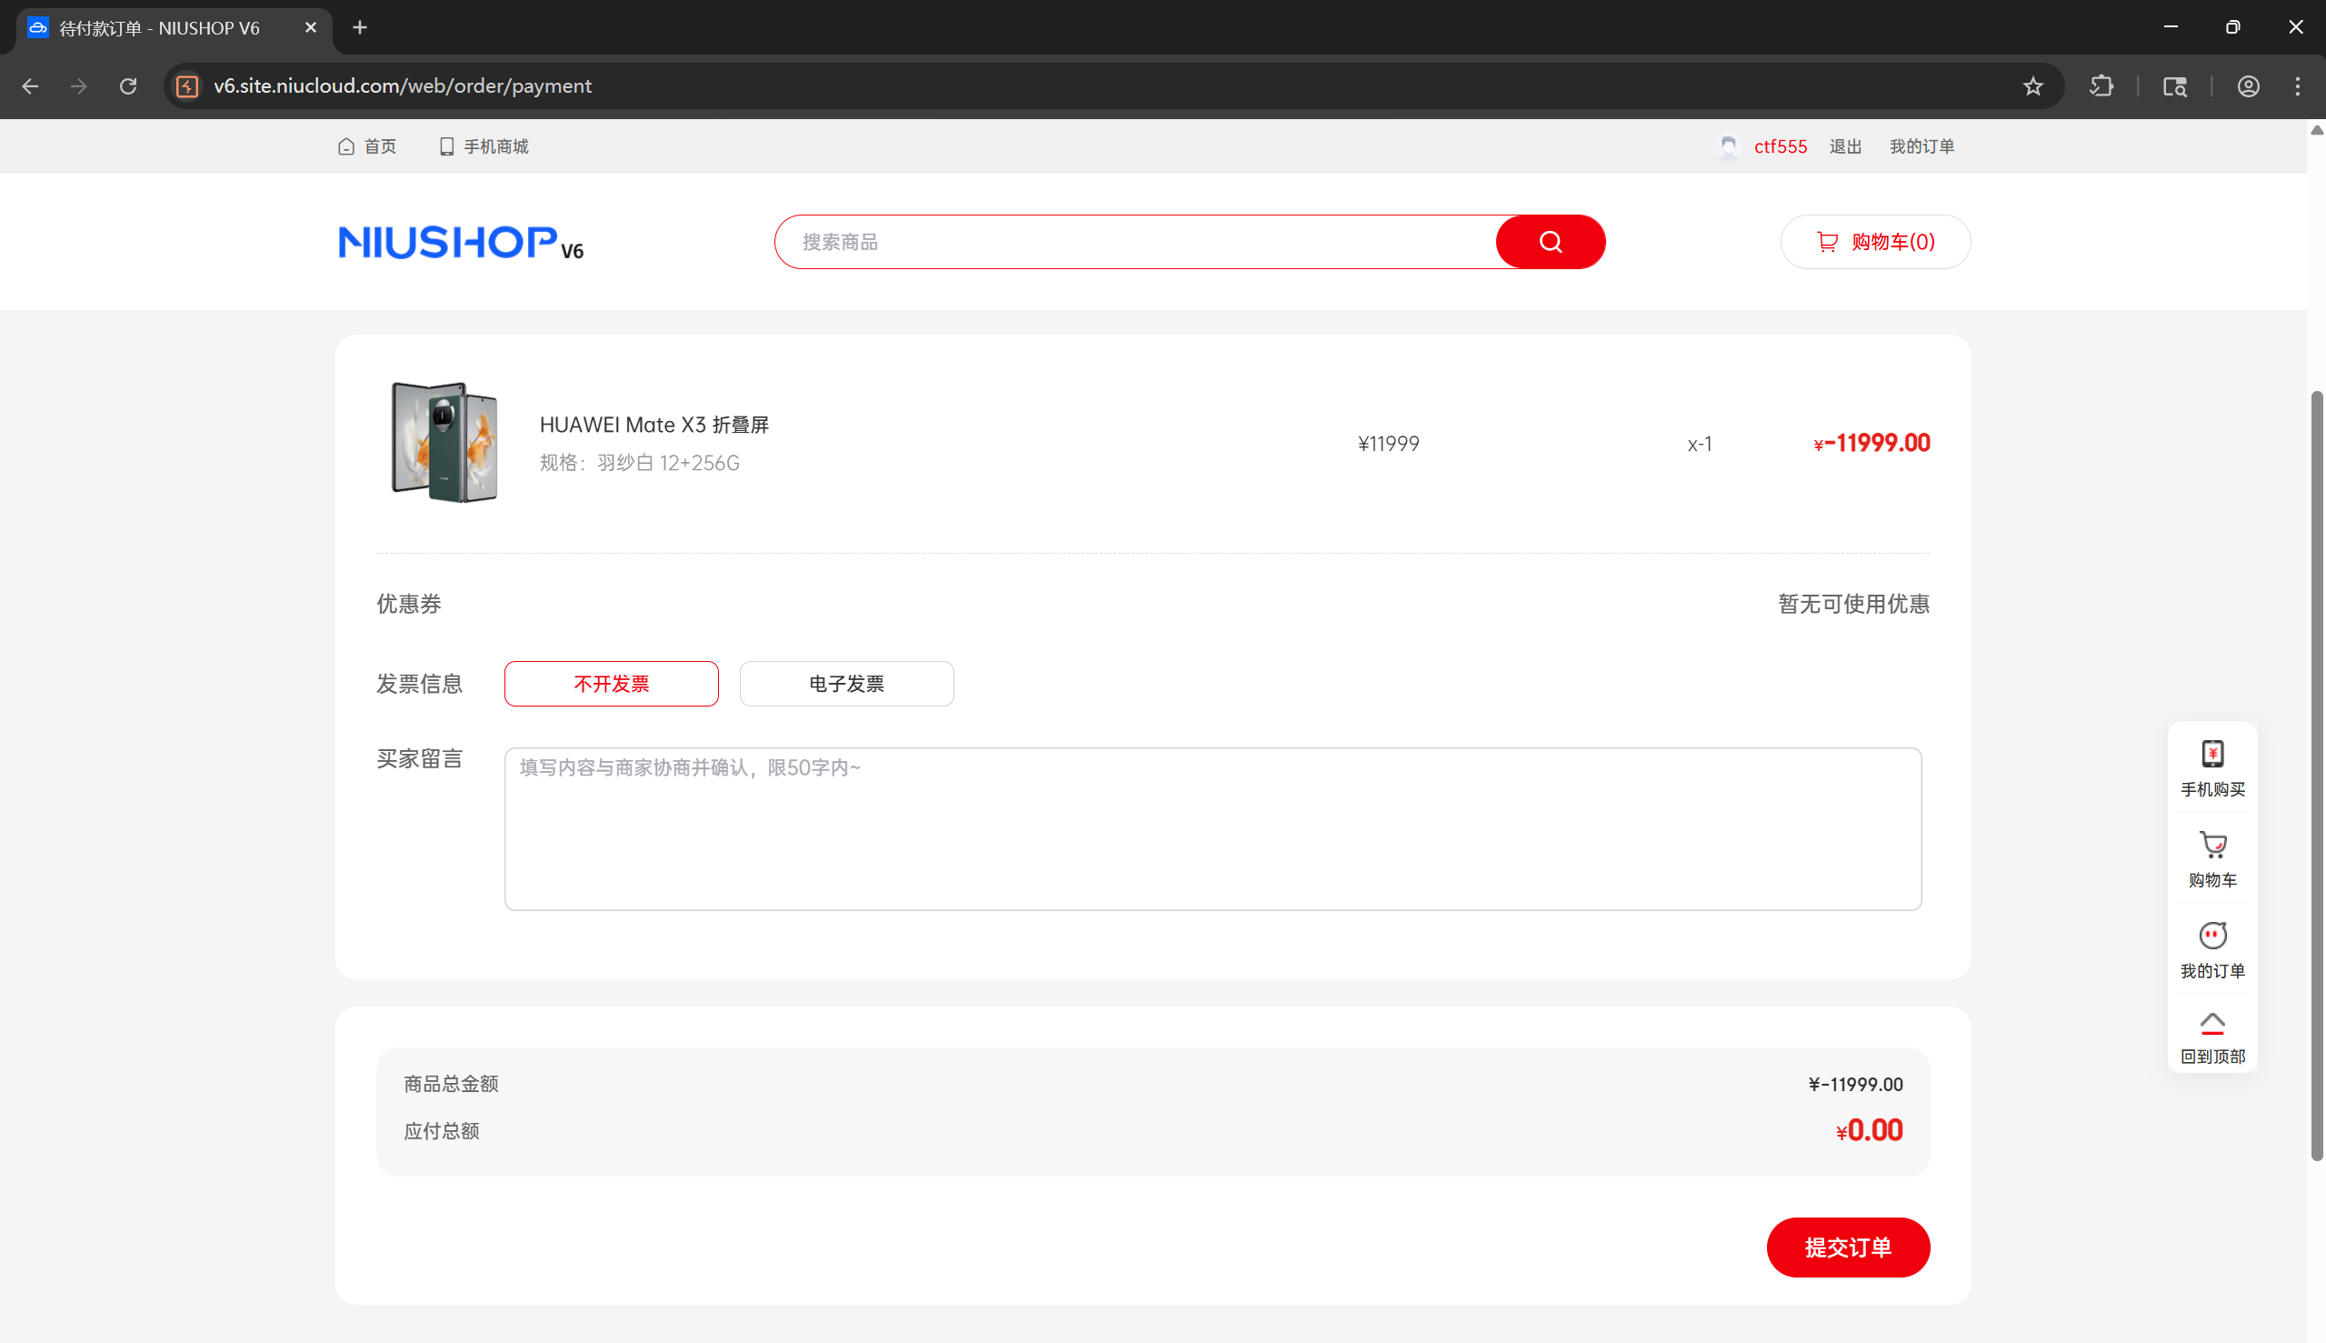Select the 电子发票 invoice option
The image size is (2326, 1343).
[x=846, y=684]
